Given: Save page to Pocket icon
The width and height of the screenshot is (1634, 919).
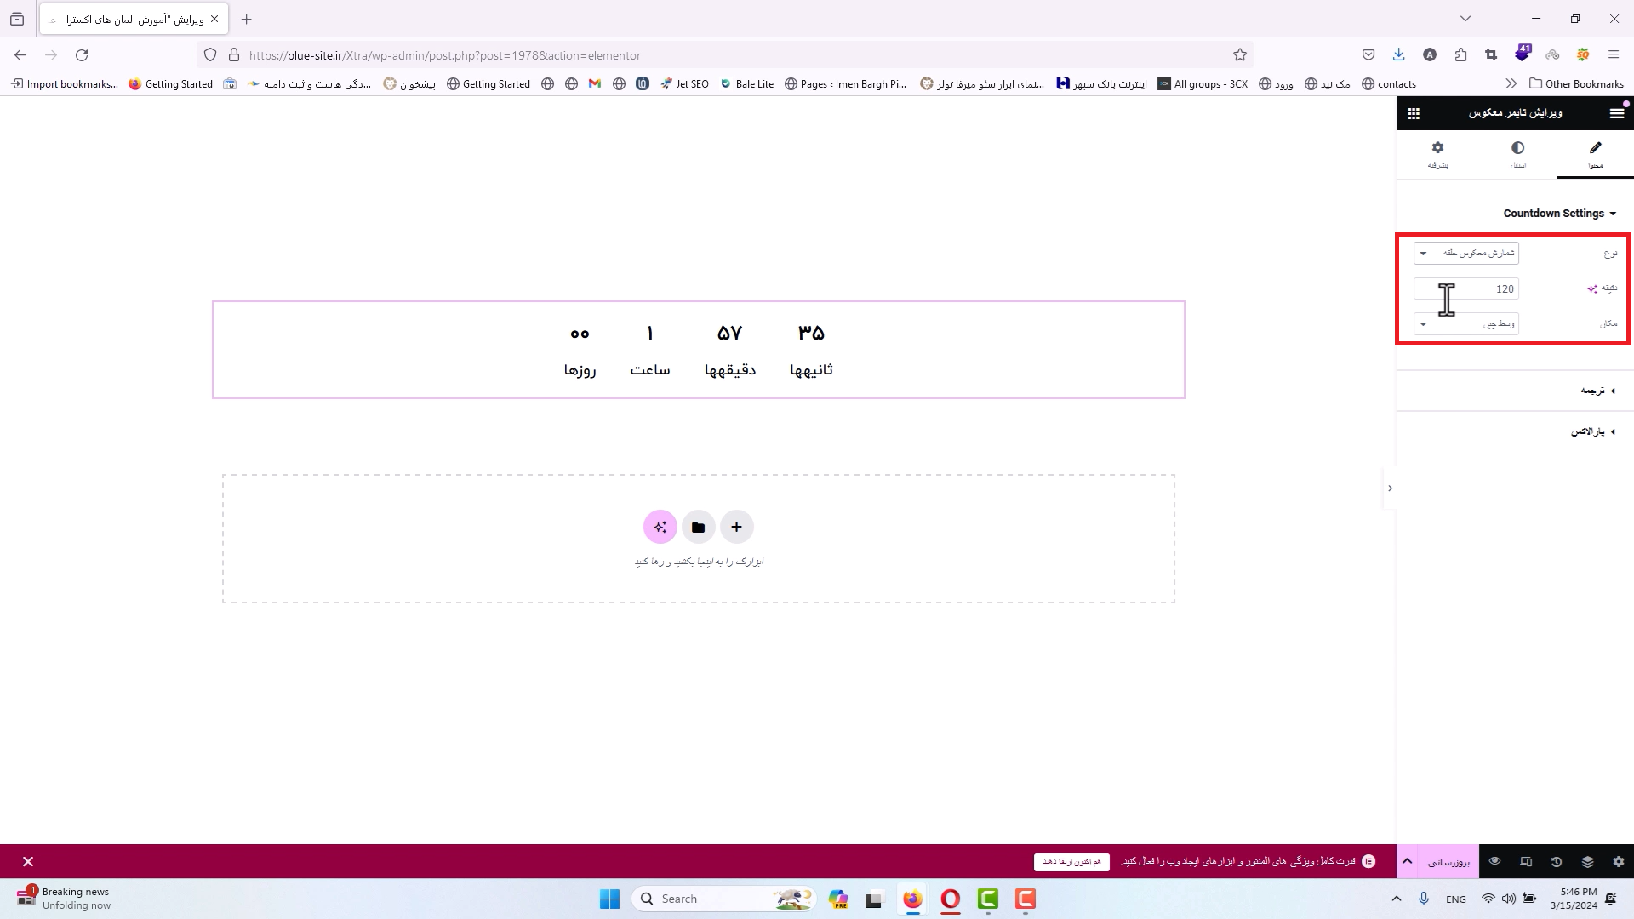Looking at the screenshot, I should click(1368, 55).
